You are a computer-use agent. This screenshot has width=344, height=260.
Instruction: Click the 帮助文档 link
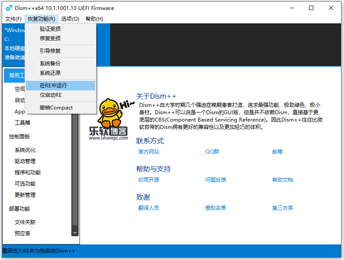coord(283,180)
